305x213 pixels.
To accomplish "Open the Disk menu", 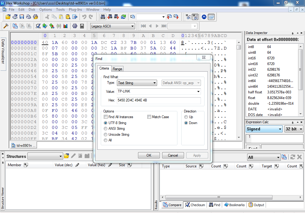I will point(32,9).
